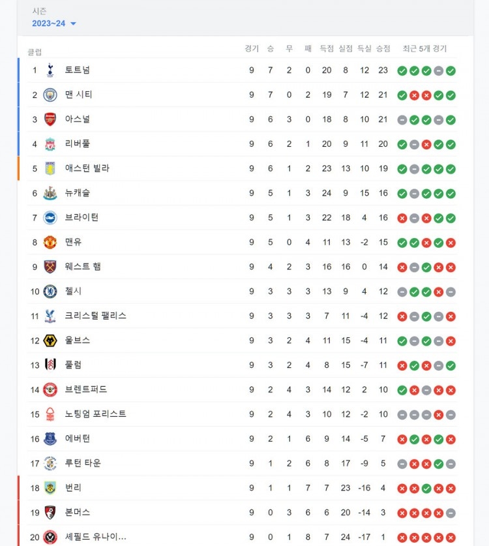Click the 최근 5개 경기 column header
This screenshot has width=489, height=546.
(x=424, y=48)
